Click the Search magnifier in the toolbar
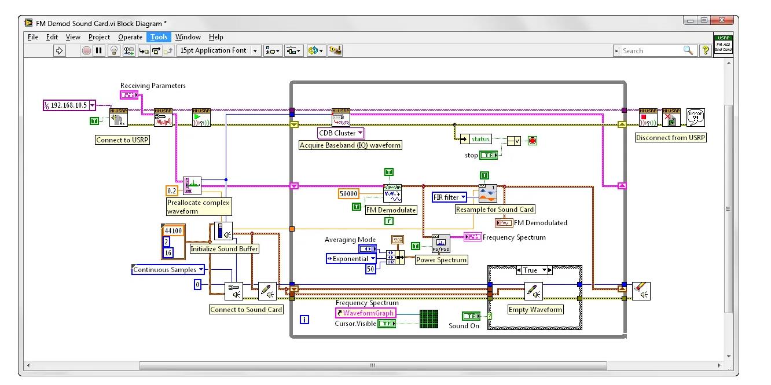The height and width of the screenshot is (385, 771). click(x=688, y=50)
